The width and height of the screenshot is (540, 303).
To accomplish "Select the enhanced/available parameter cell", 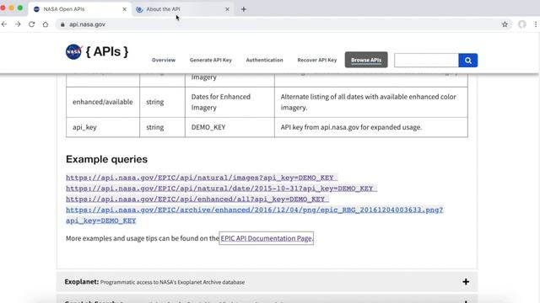I will (103, 102).
